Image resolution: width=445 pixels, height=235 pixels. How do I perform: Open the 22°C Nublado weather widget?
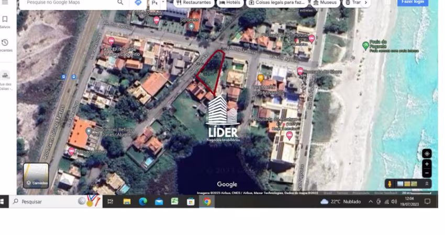point(341,202)
